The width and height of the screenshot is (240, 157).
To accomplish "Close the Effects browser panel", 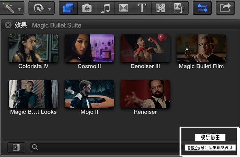I will [8, 25].
